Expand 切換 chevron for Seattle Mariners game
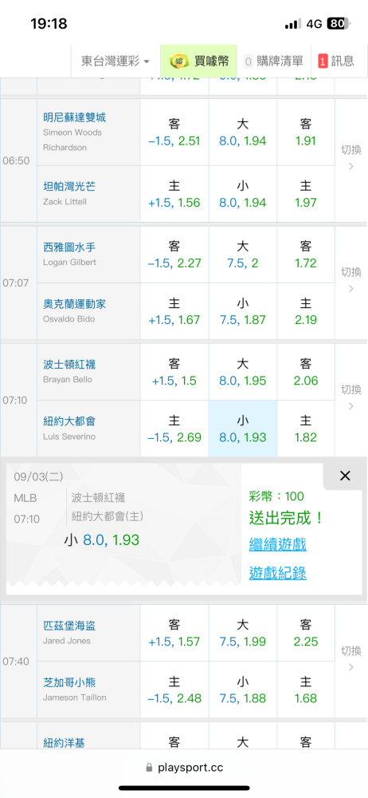368x798 pixels. [350, 280]
